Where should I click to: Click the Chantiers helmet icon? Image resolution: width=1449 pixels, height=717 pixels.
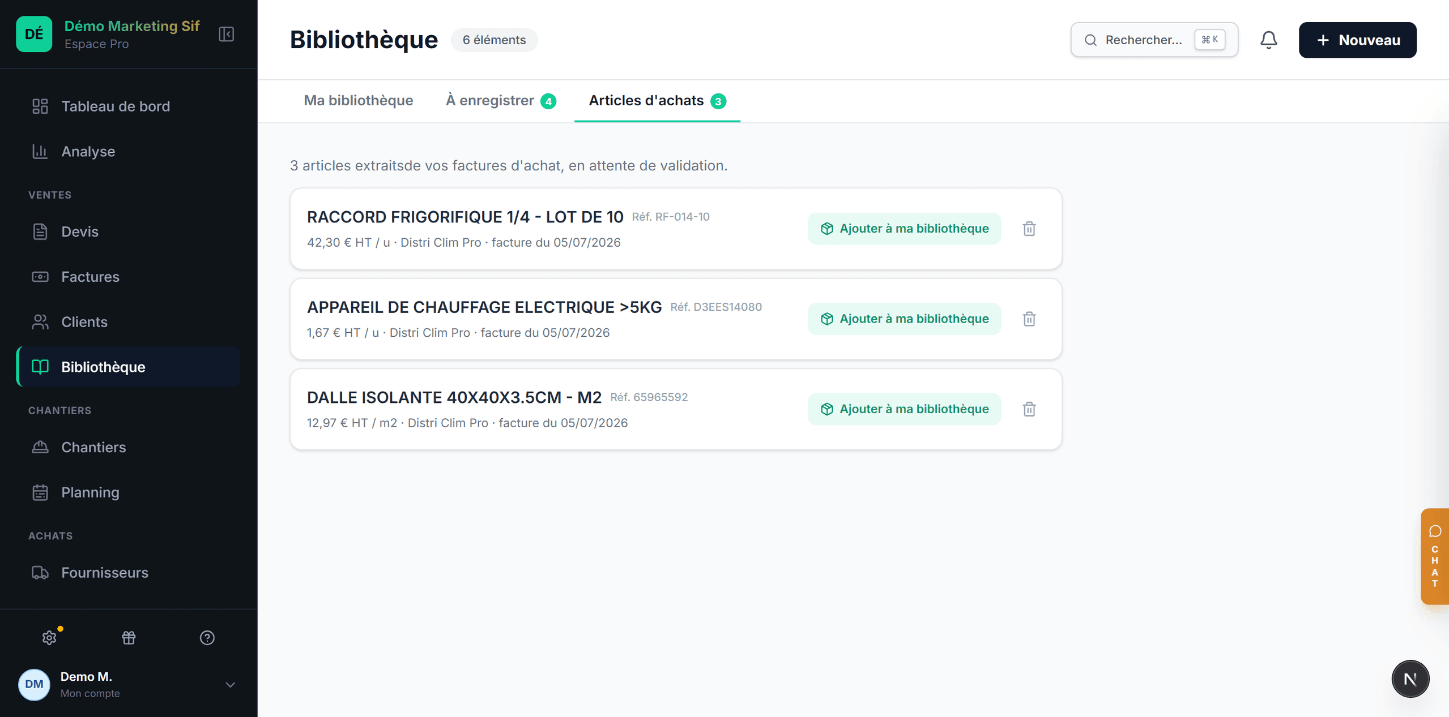(40, 447)
